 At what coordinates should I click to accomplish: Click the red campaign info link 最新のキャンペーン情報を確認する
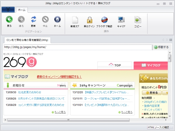(59, 77)
